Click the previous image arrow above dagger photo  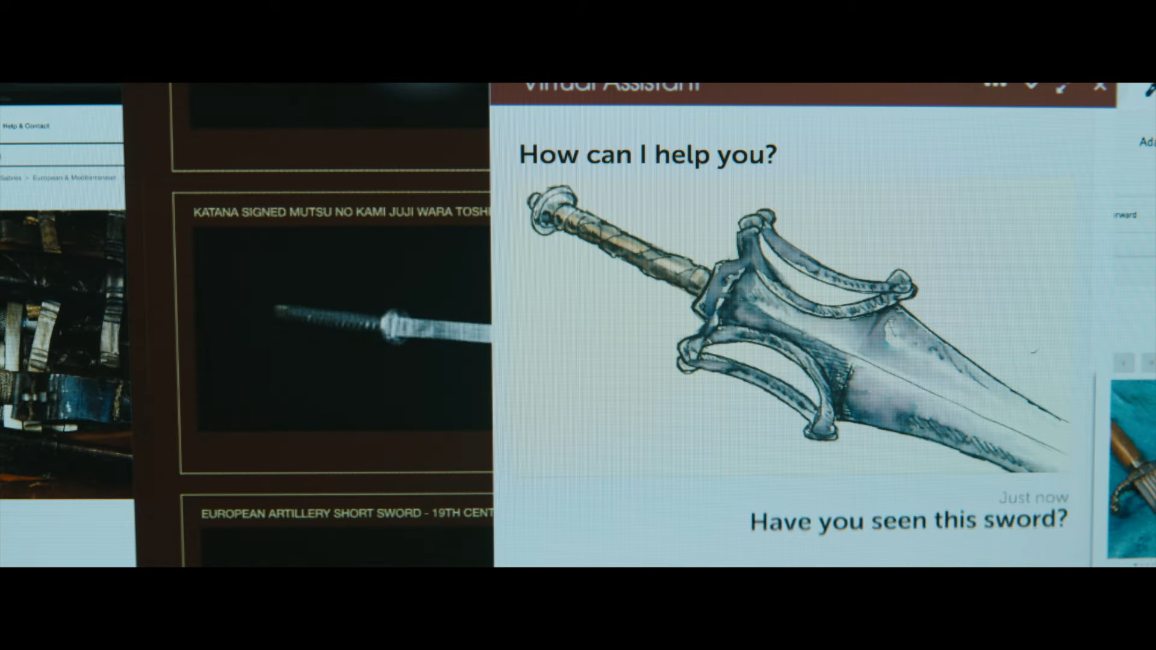click(x=1123, y=363)
